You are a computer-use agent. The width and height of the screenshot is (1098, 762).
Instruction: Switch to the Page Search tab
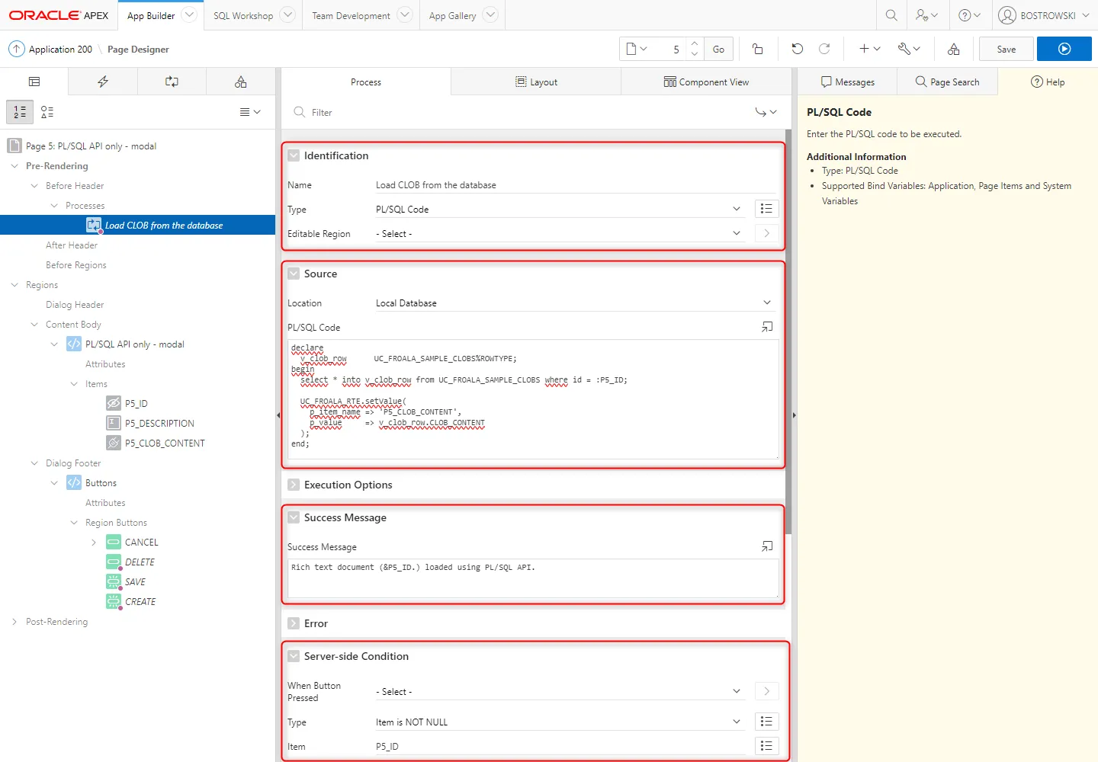pyautogui.click(x=946, y=82)
